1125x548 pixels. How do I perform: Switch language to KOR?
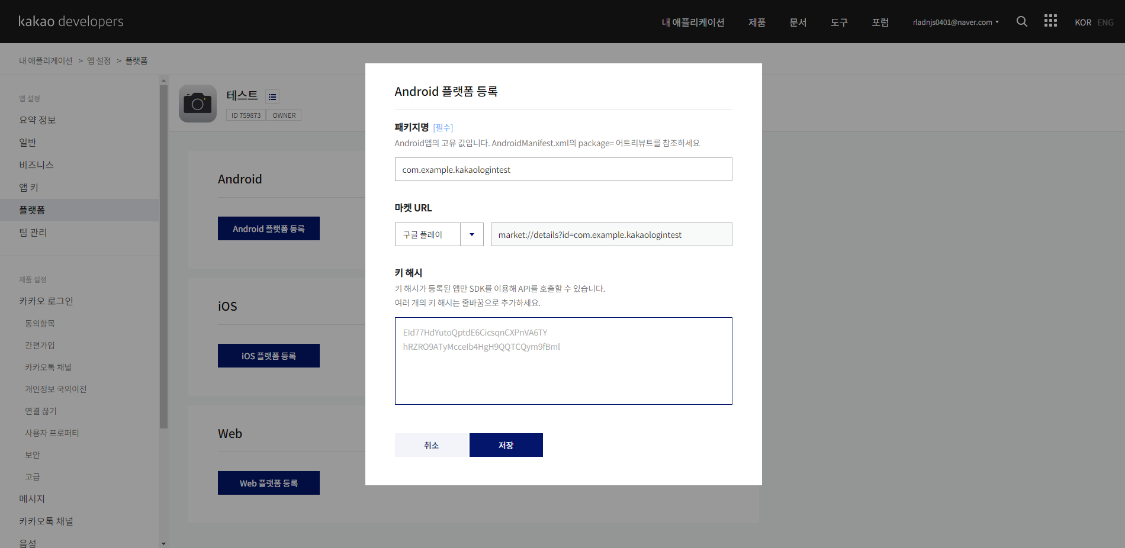click(1083, 22)
